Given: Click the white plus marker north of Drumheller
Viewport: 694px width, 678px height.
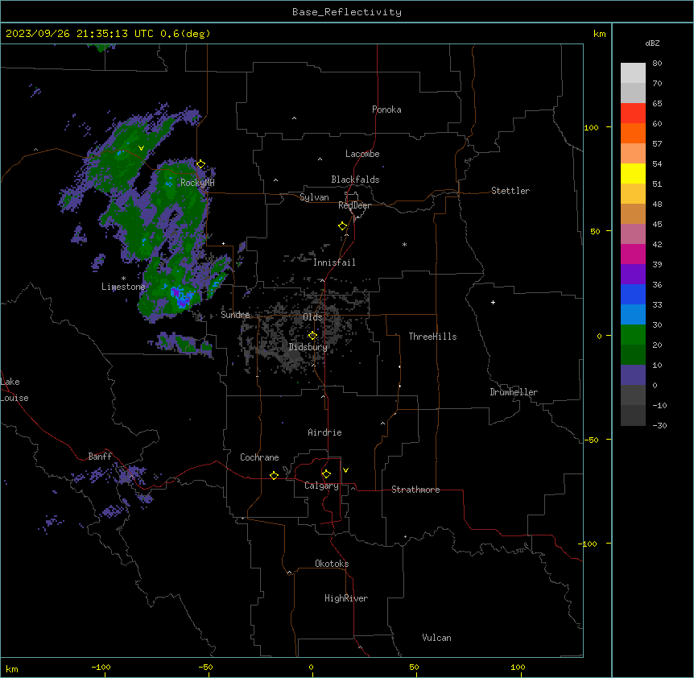Looking at the screenshot, I should pyautogui.click(x=493, y=302).
